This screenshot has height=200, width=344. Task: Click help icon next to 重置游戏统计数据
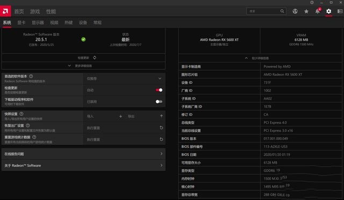point(34,137)
